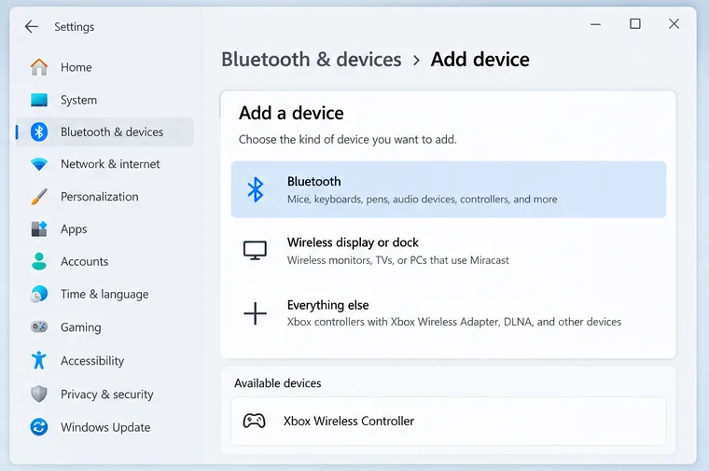Click the blue Bluetooth symbol in Add a device
Image resolution: width=709 pixels, height=471 pixels.
(x=256, y=189)
